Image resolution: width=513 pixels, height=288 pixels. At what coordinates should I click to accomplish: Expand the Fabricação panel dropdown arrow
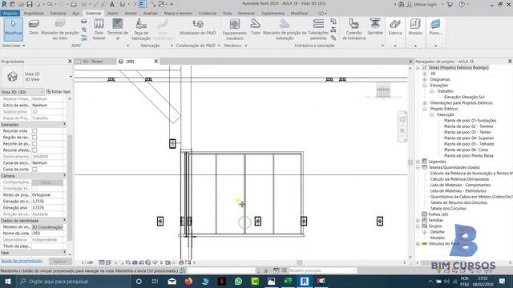pos(172,46)
